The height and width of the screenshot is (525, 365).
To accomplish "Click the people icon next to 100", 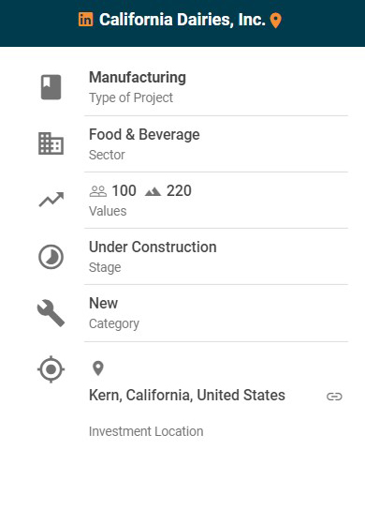I will click(x=98, y=191).
